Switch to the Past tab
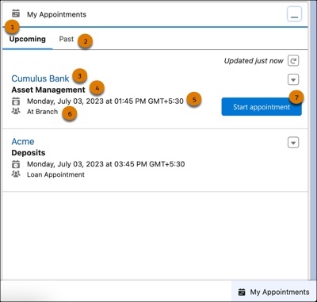This screenshot has height=302, width=317. [67, 39]
